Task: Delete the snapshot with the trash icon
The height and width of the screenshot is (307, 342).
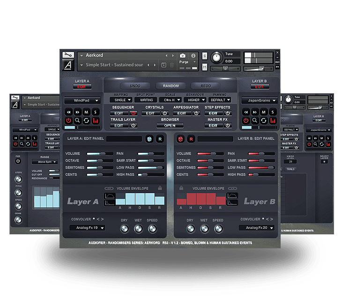Action: [172, 65]
